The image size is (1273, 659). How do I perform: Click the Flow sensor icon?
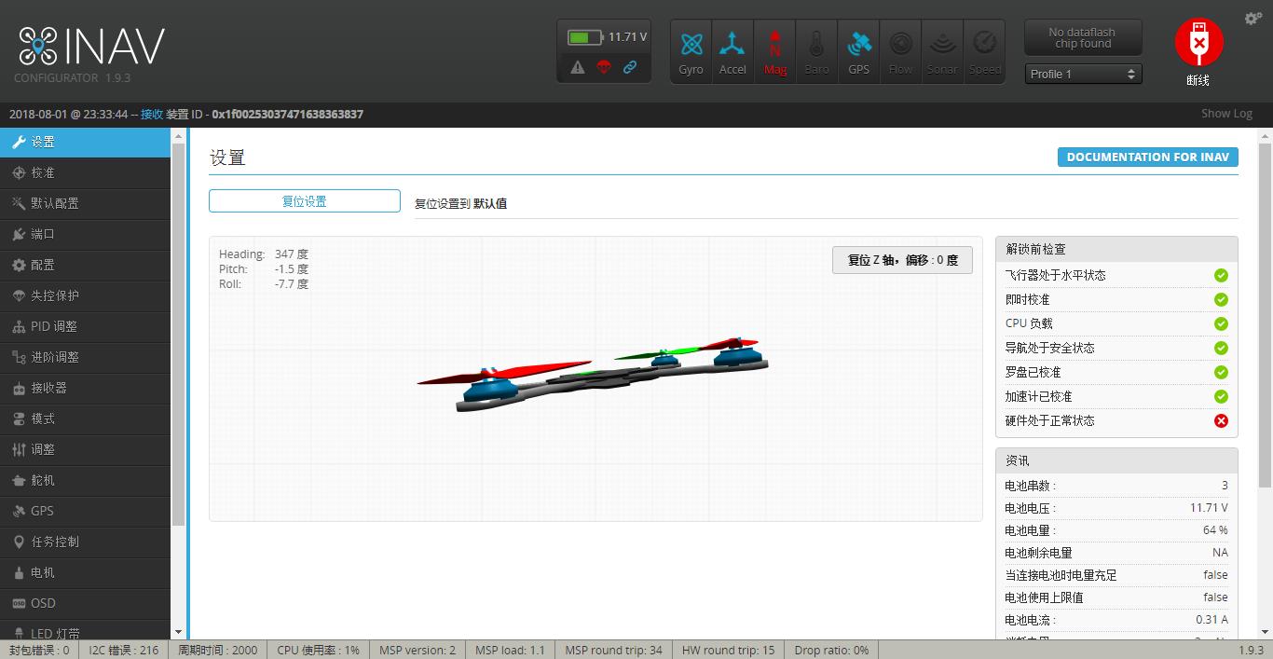tap(900, 51)
